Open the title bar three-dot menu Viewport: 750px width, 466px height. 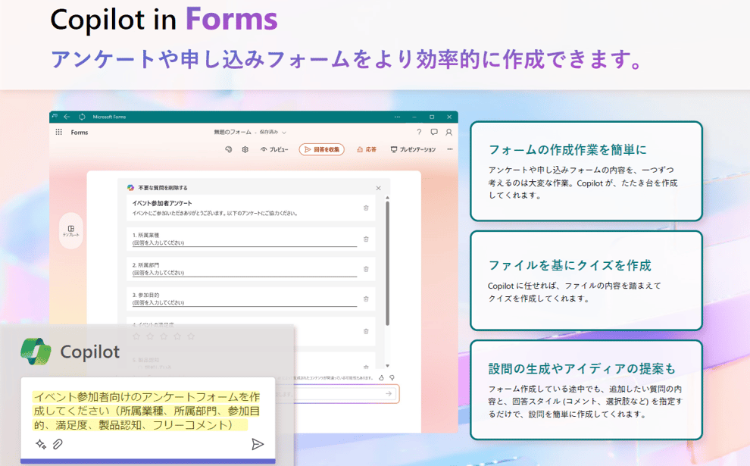click(397, 117)
